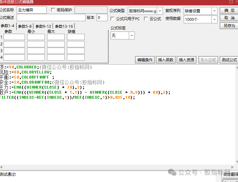Click the code editor scroll-down arrow
Viewport: 238px width, 182px height.
tap(237, 162)
